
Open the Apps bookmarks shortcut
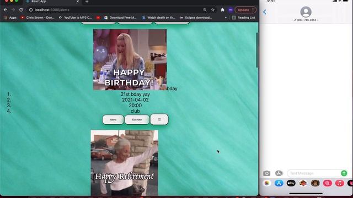tap(10, 18)
